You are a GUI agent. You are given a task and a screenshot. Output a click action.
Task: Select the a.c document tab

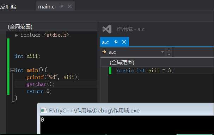105,42
